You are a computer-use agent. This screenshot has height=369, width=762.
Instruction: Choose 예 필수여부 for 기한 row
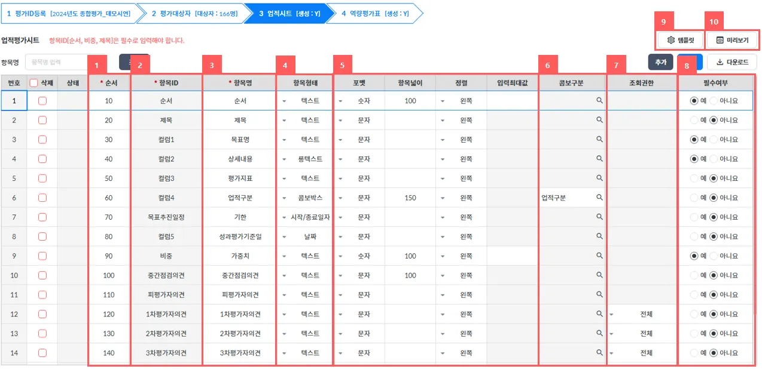point(694,217)
